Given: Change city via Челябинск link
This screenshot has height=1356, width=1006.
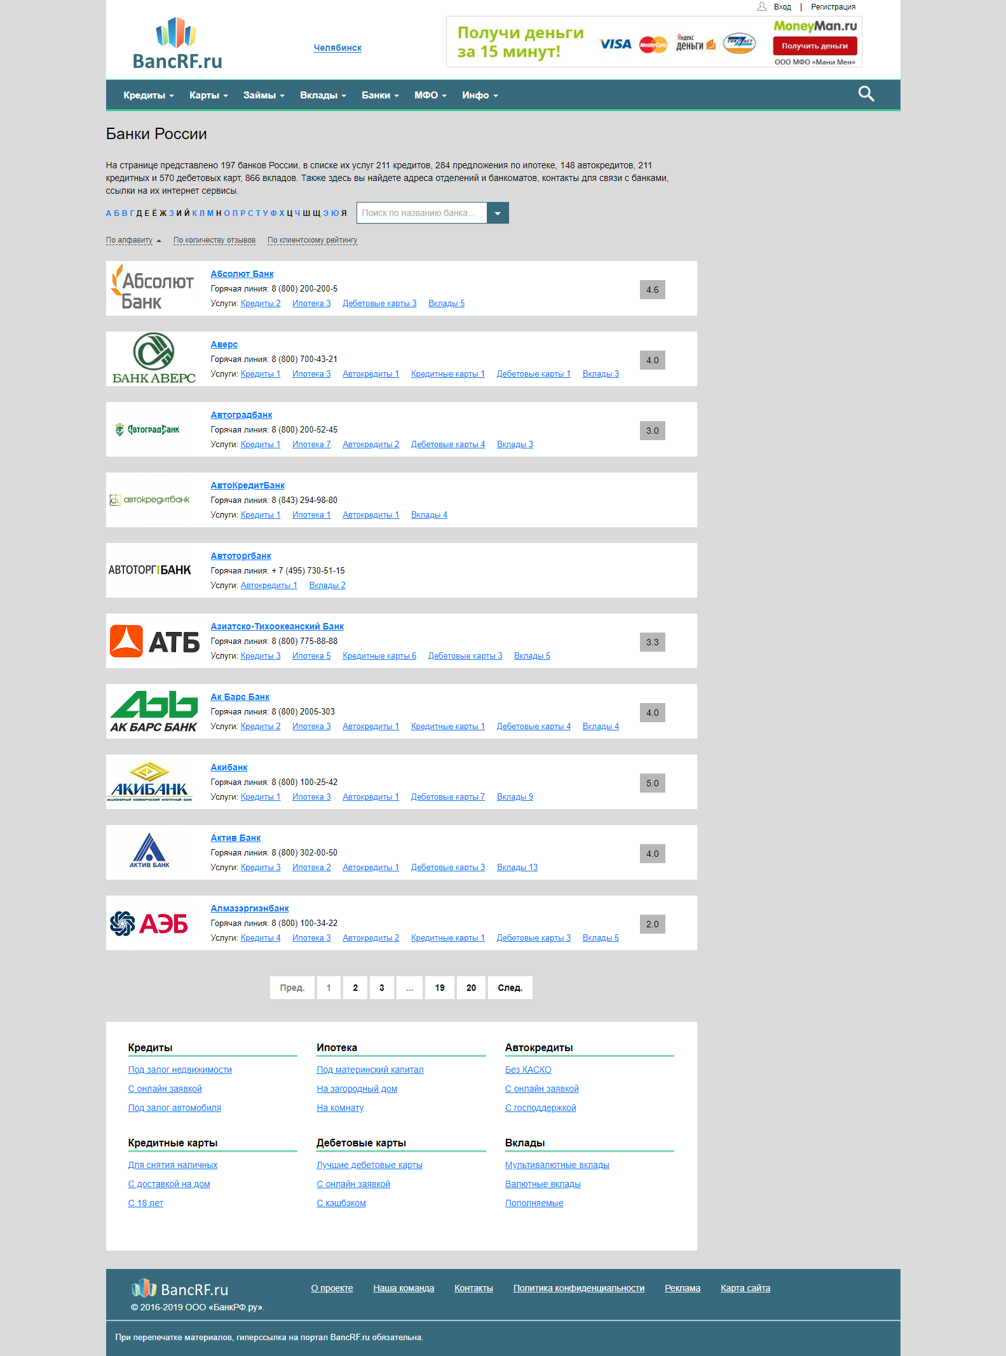Looking at the screenshot, I should coord(337,48).
